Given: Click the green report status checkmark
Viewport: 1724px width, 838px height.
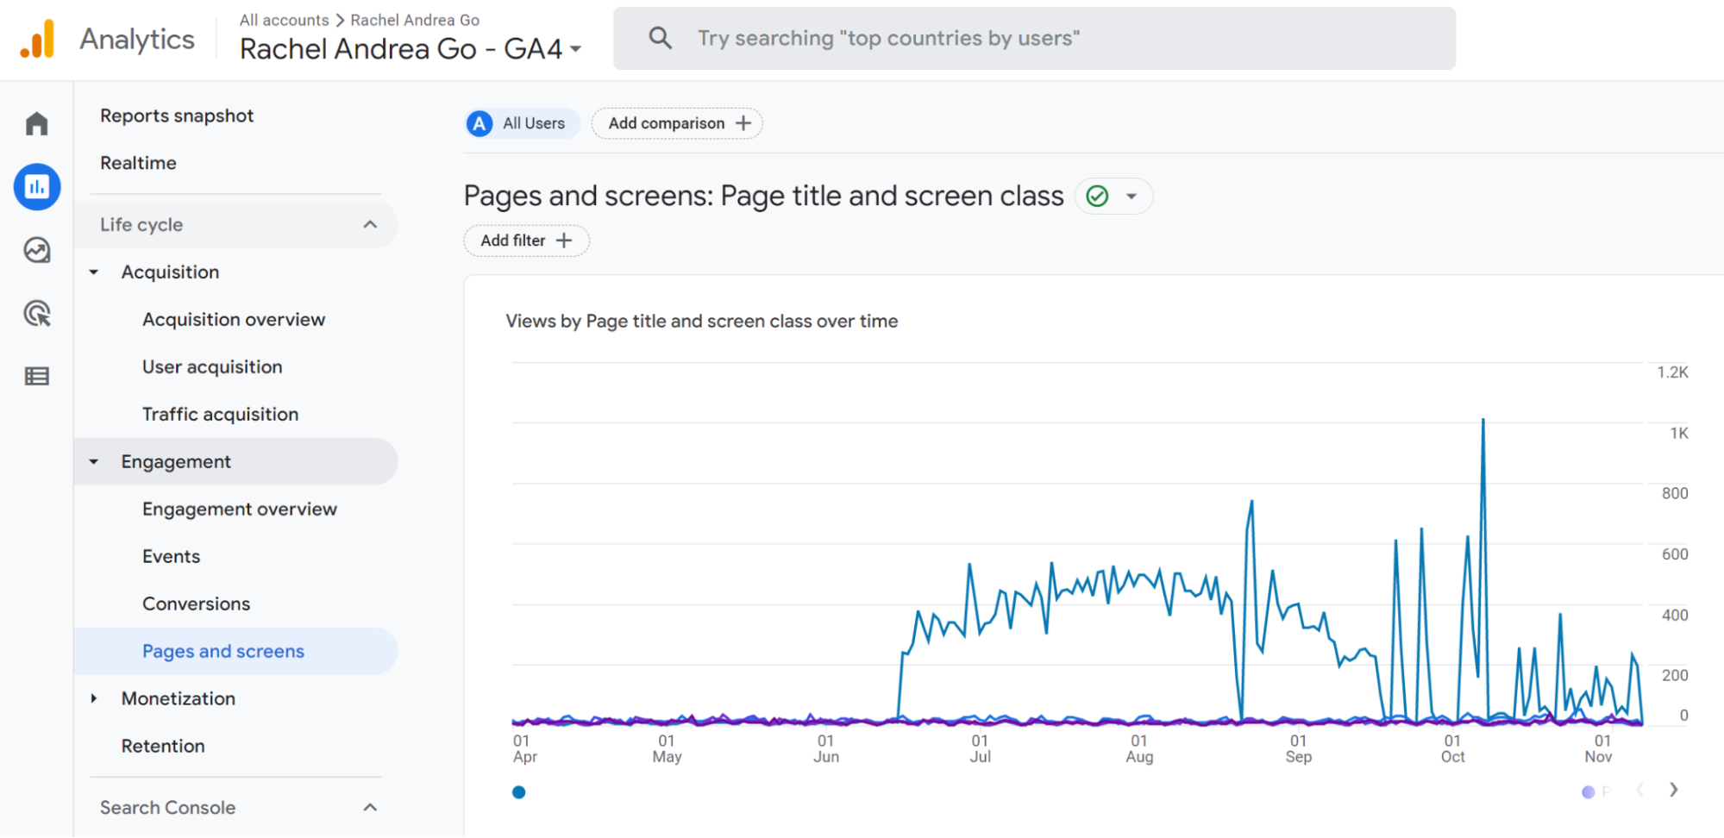Looking at the screenshot, I should click(x=1097, y=197).
